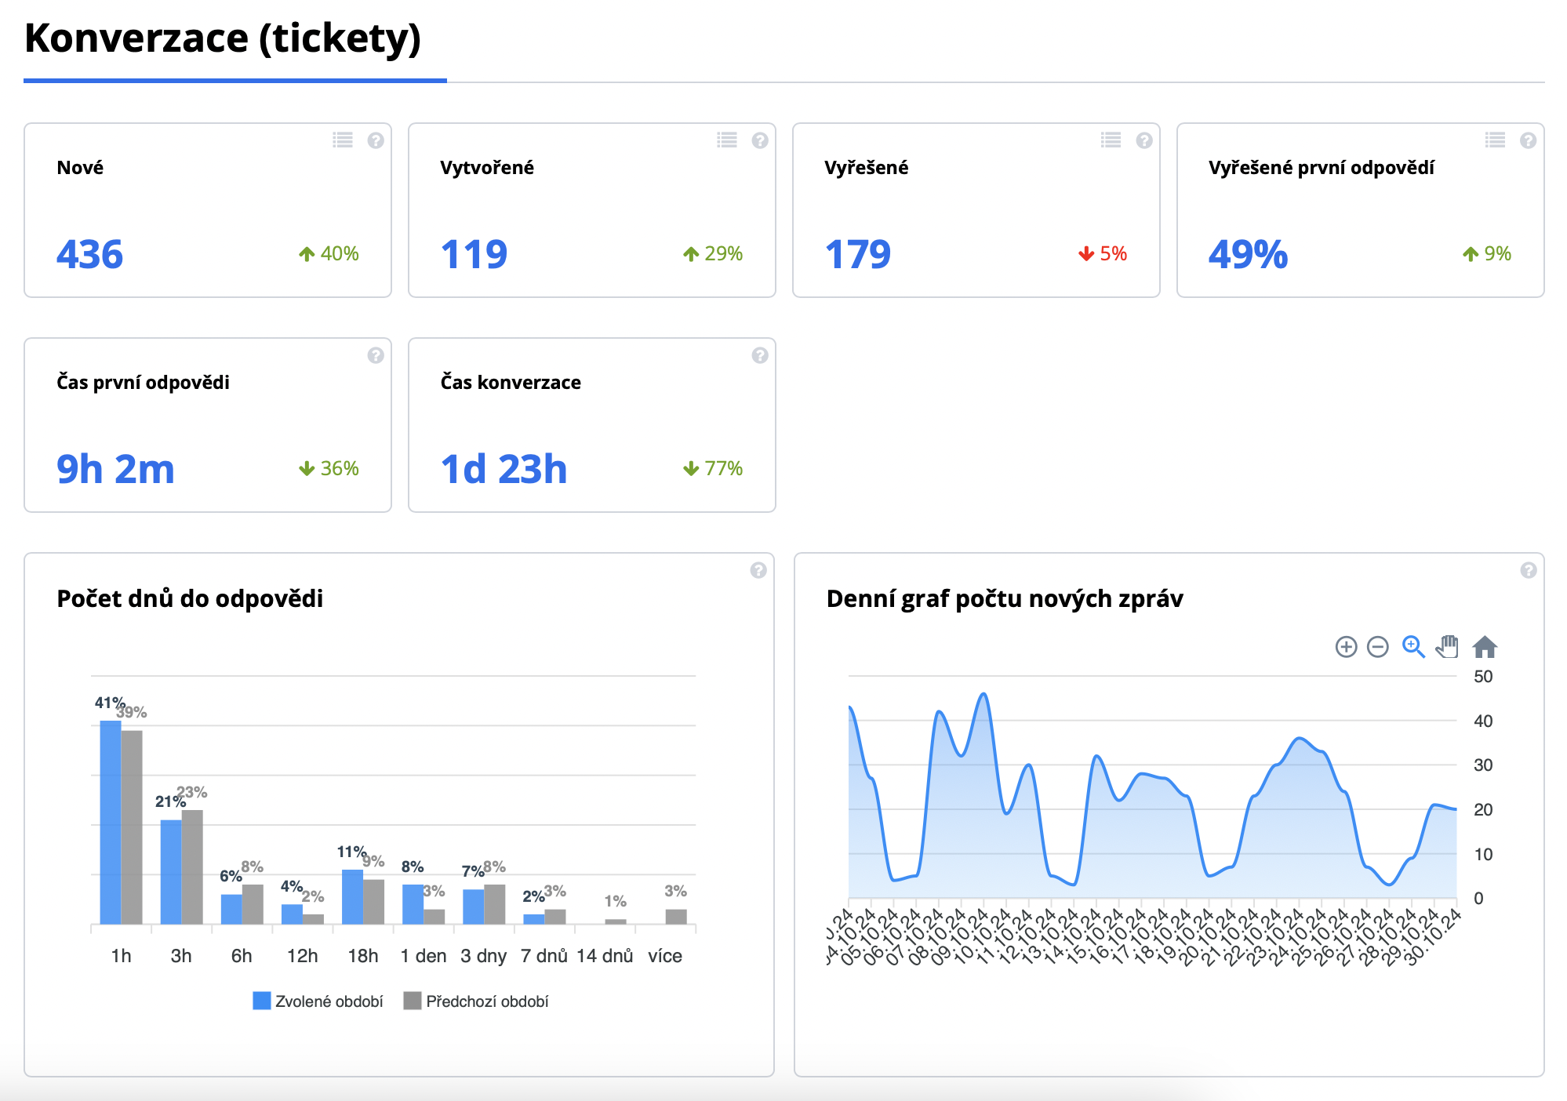Click help icon on Denní graf panel

(1529, 570)
